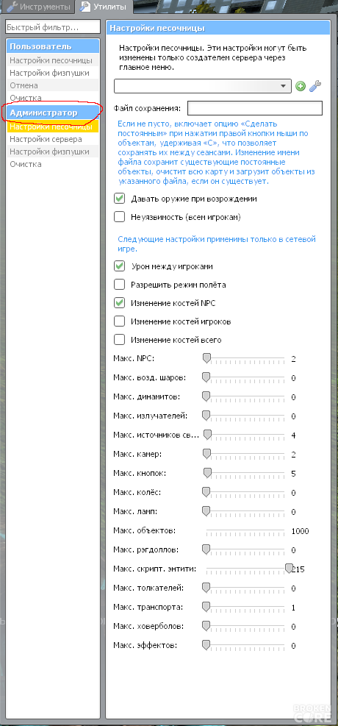Click the Макс. камер value 2
Image resolution: width=338 pixels, height=726 pixels.
(294, 455)
